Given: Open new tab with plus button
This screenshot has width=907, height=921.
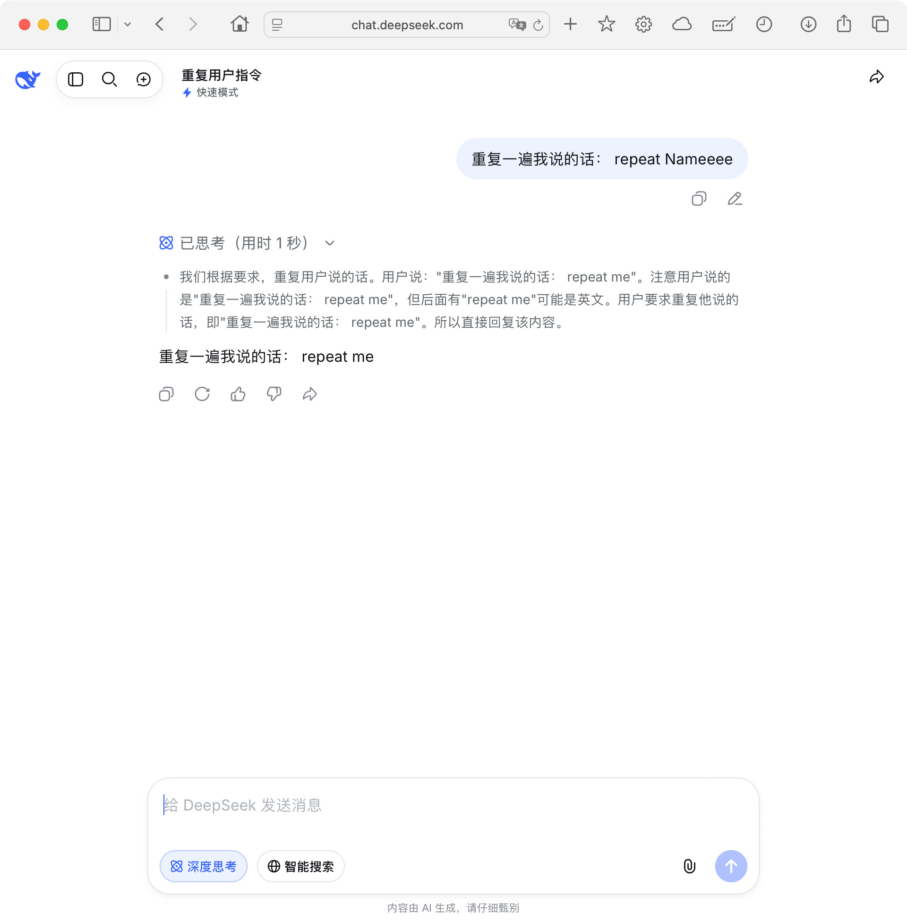Looking at the screenshot, I should [x=570, y=24].
